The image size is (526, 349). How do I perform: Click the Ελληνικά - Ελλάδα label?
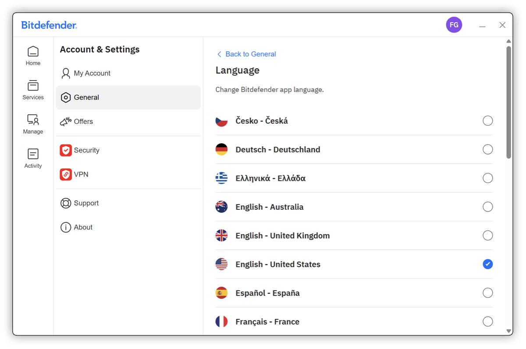click(270, 178)
